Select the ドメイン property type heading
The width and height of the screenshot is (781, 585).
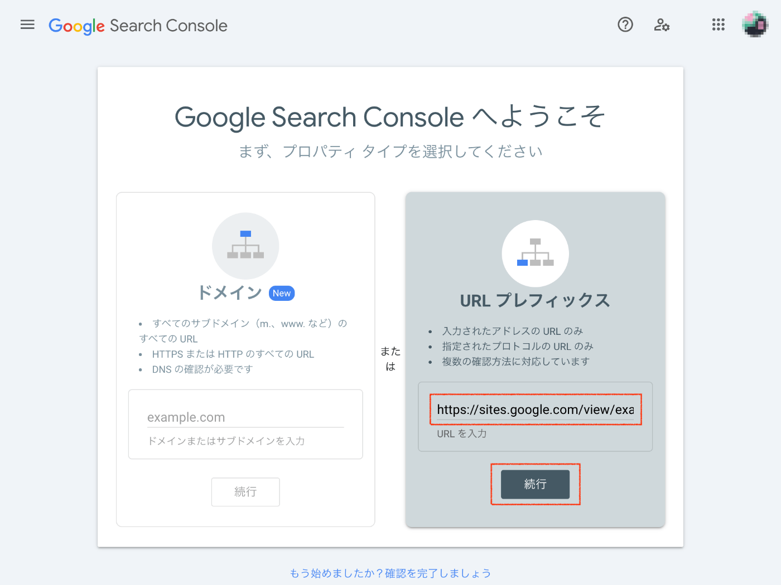(x=230, y=292)
